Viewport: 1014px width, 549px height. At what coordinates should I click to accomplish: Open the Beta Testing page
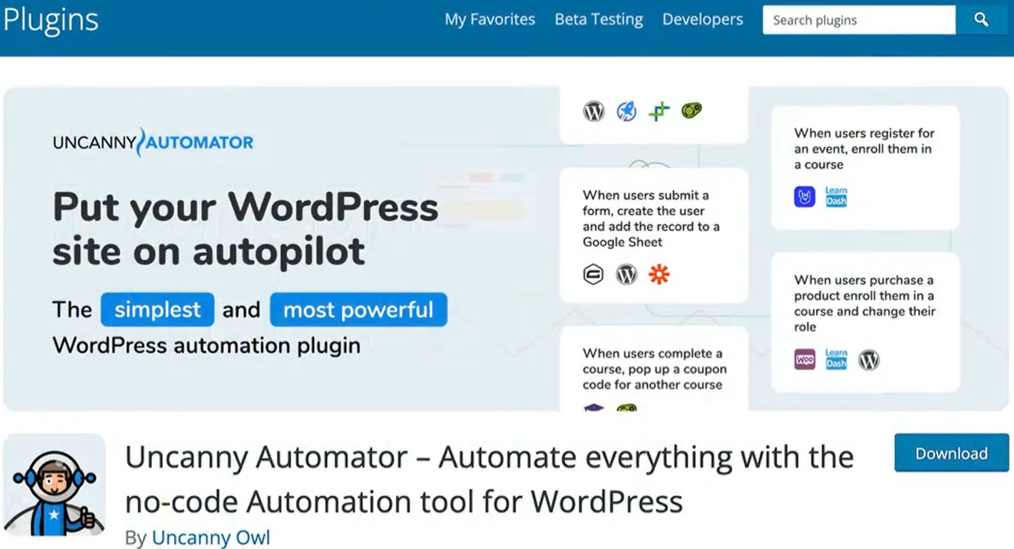click(x=599, y=20)
